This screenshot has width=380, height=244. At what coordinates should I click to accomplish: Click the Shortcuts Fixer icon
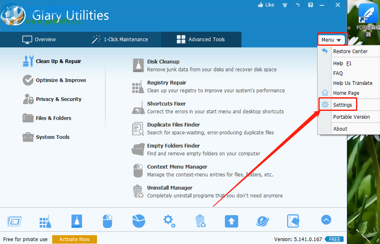[x=138, y=108]
